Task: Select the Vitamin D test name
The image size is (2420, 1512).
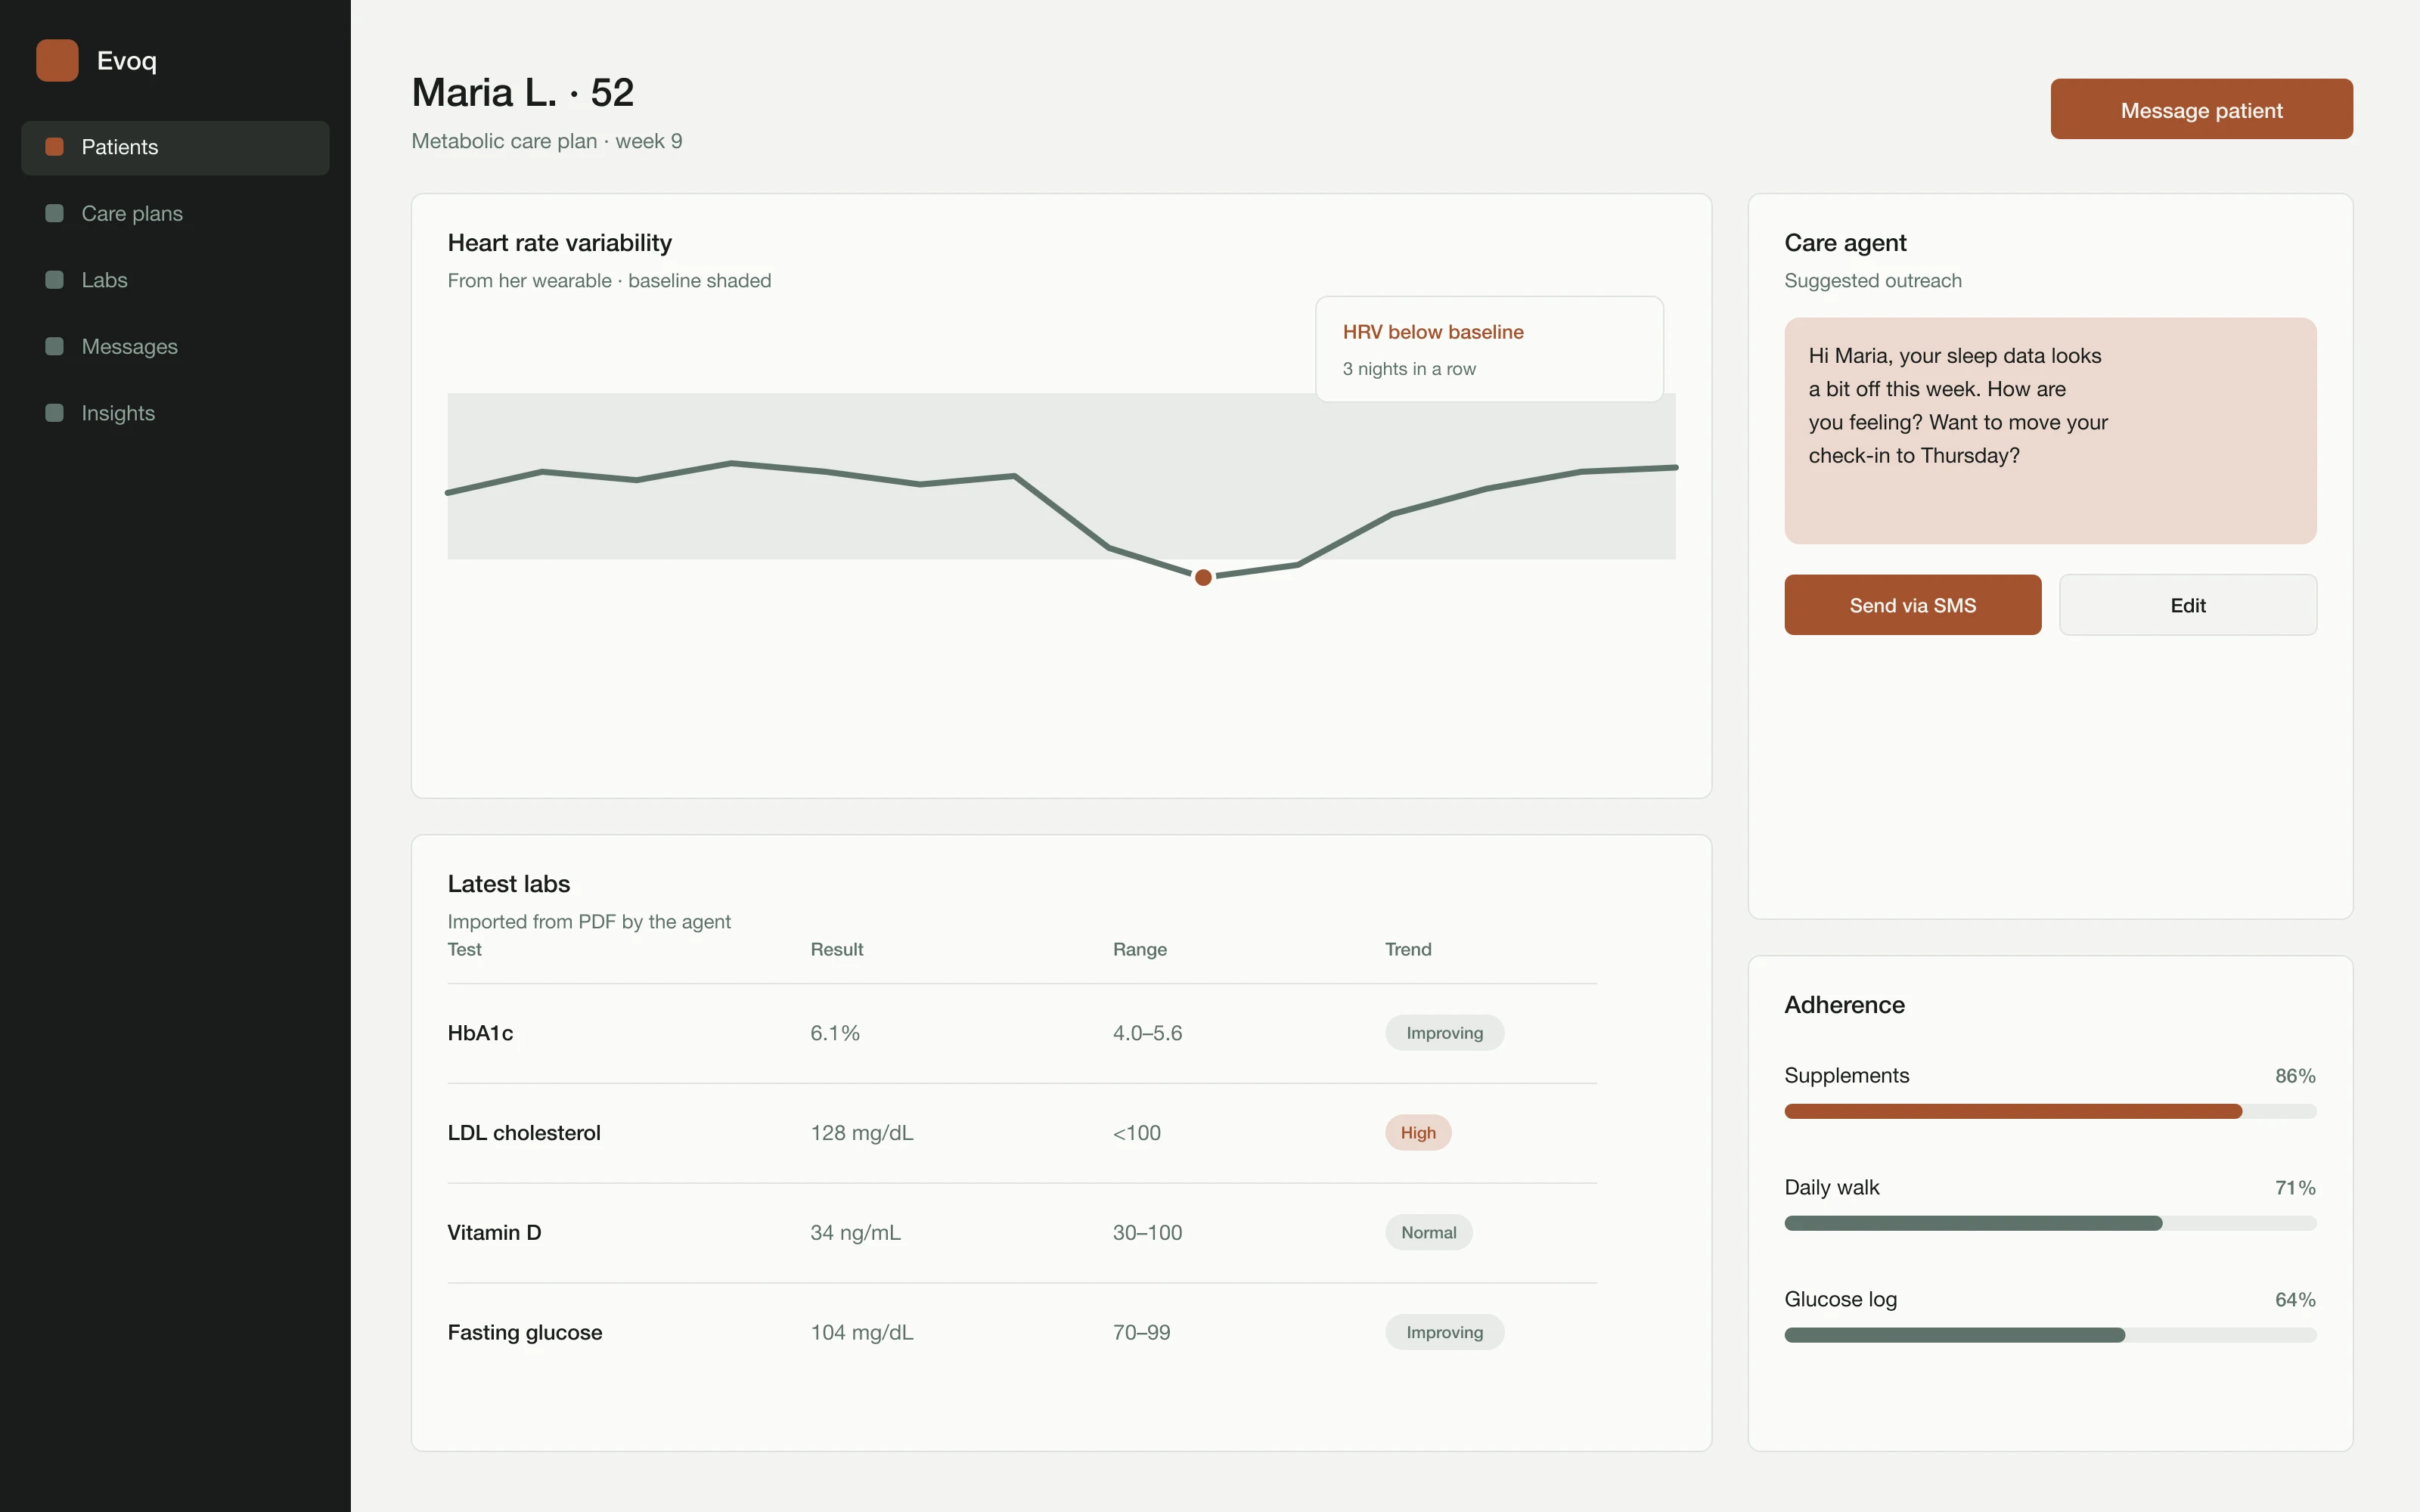Action: tap(494, 1233)
